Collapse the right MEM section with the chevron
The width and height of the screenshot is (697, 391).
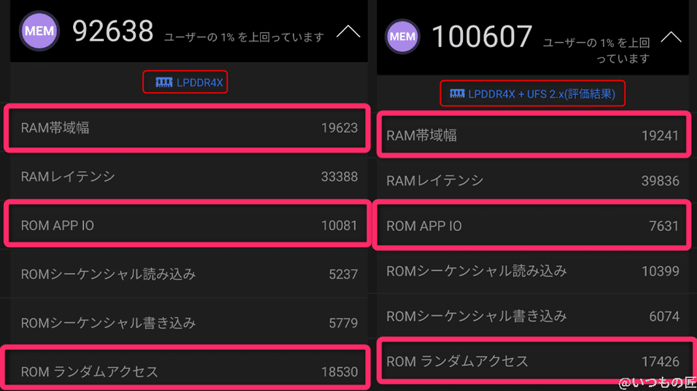pyautogui.click(x=670, y=37)
